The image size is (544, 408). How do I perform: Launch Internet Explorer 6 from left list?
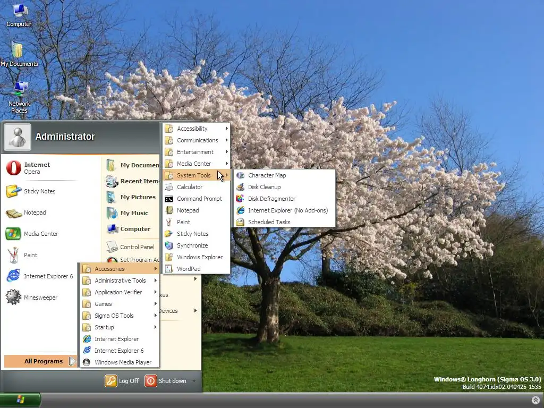pyautogui.click(x=41, y=276)
